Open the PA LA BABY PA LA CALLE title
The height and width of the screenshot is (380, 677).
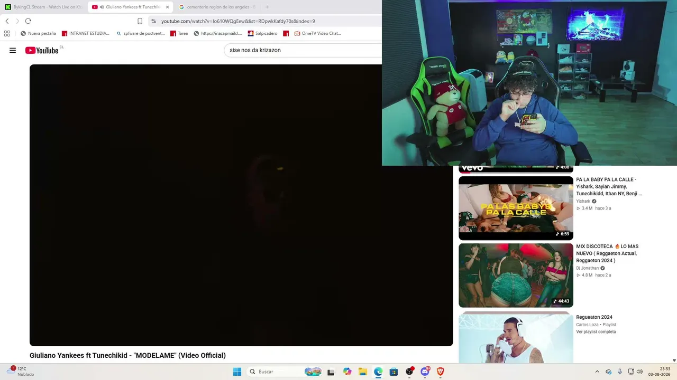pos(609,187)
